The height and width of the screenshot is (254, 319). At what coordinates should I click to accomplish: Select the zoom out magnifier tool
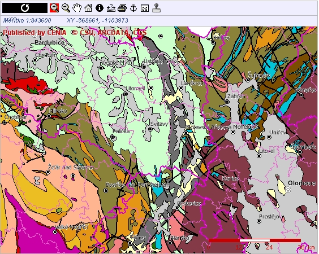tap(66, 8)
